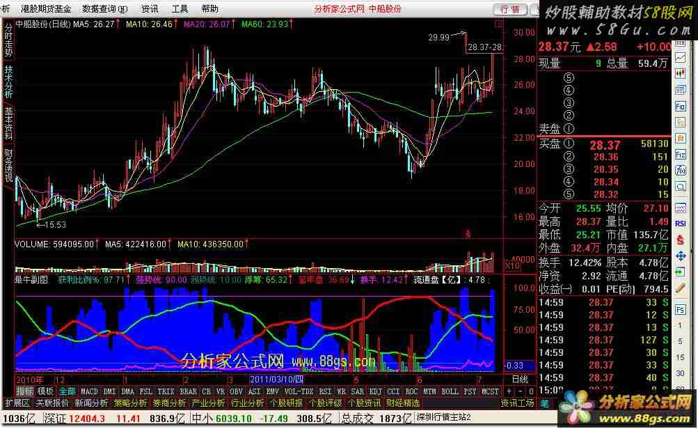Click the red S marker on chart

click(x=468, y=233)
